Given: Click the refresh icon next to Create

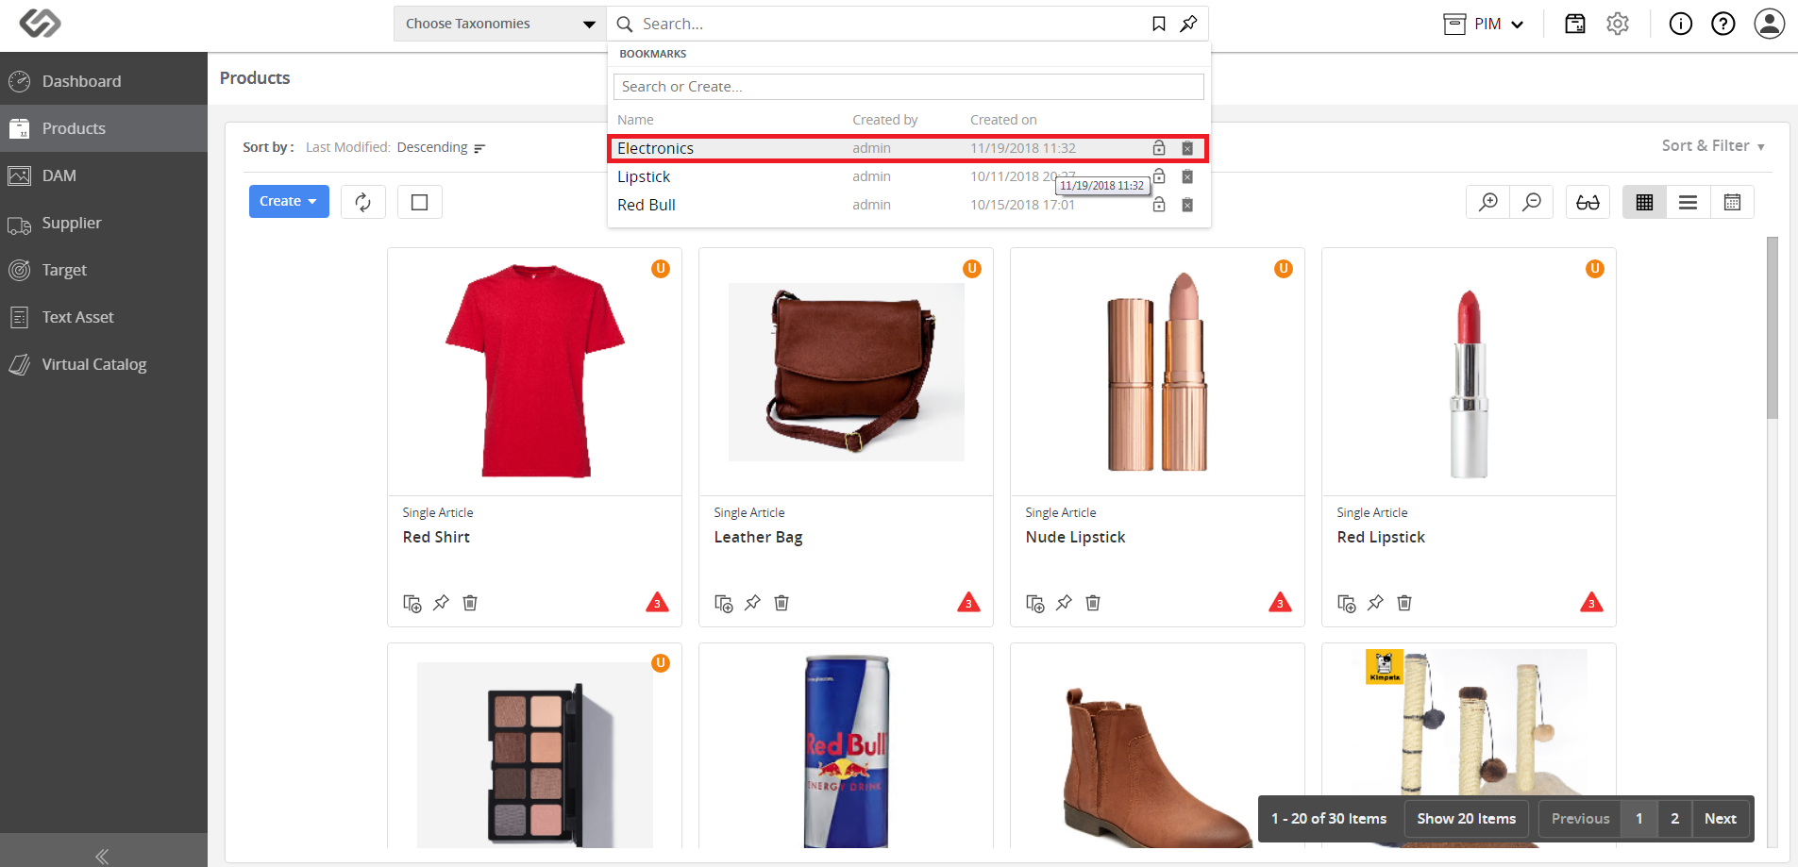Looking at the screenshot, I should 363,202.
